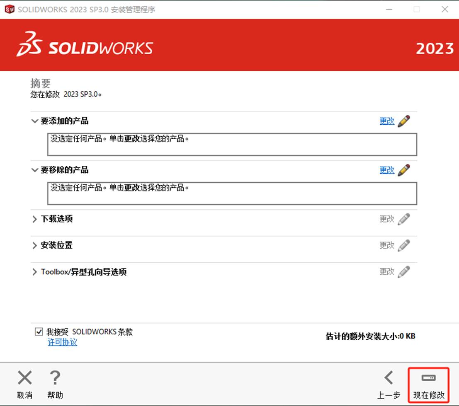Click grayed pencil icon in 安装位置 row

pyautogui.click(x=404, y=245)
